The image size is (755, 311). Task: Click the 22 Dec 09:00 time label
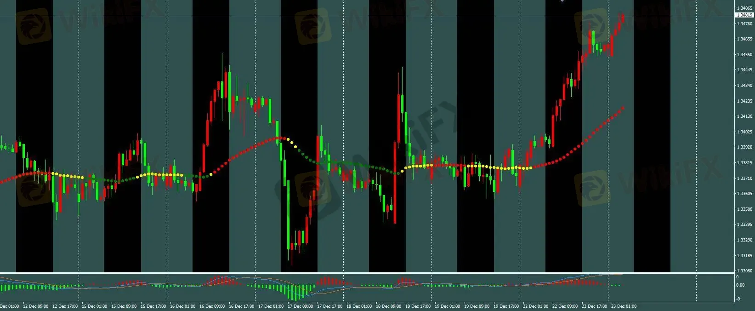click(565, 306)
